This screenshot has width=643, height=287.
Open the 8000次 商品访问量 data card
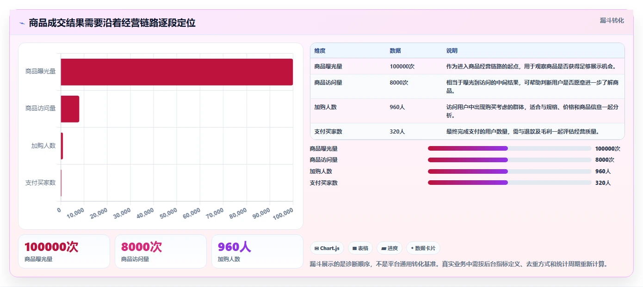161,251
